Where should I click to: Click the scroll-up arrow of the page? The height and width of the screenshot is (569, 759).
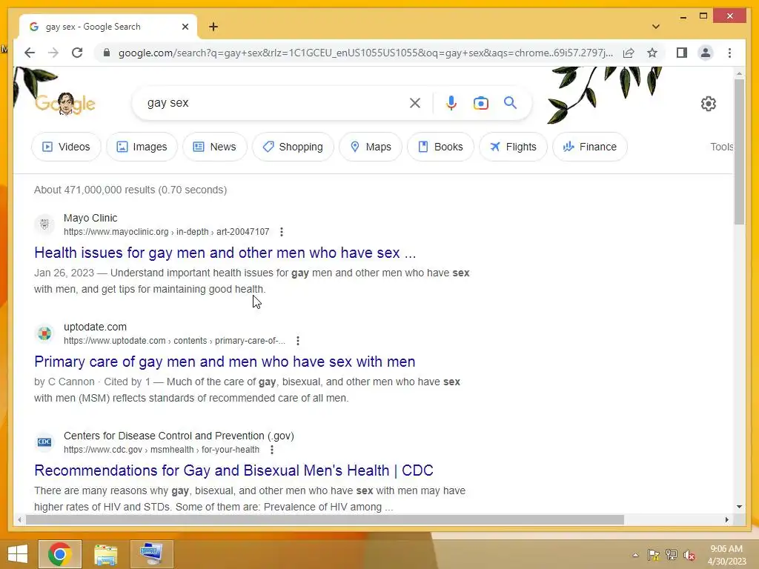coord(739,73)
